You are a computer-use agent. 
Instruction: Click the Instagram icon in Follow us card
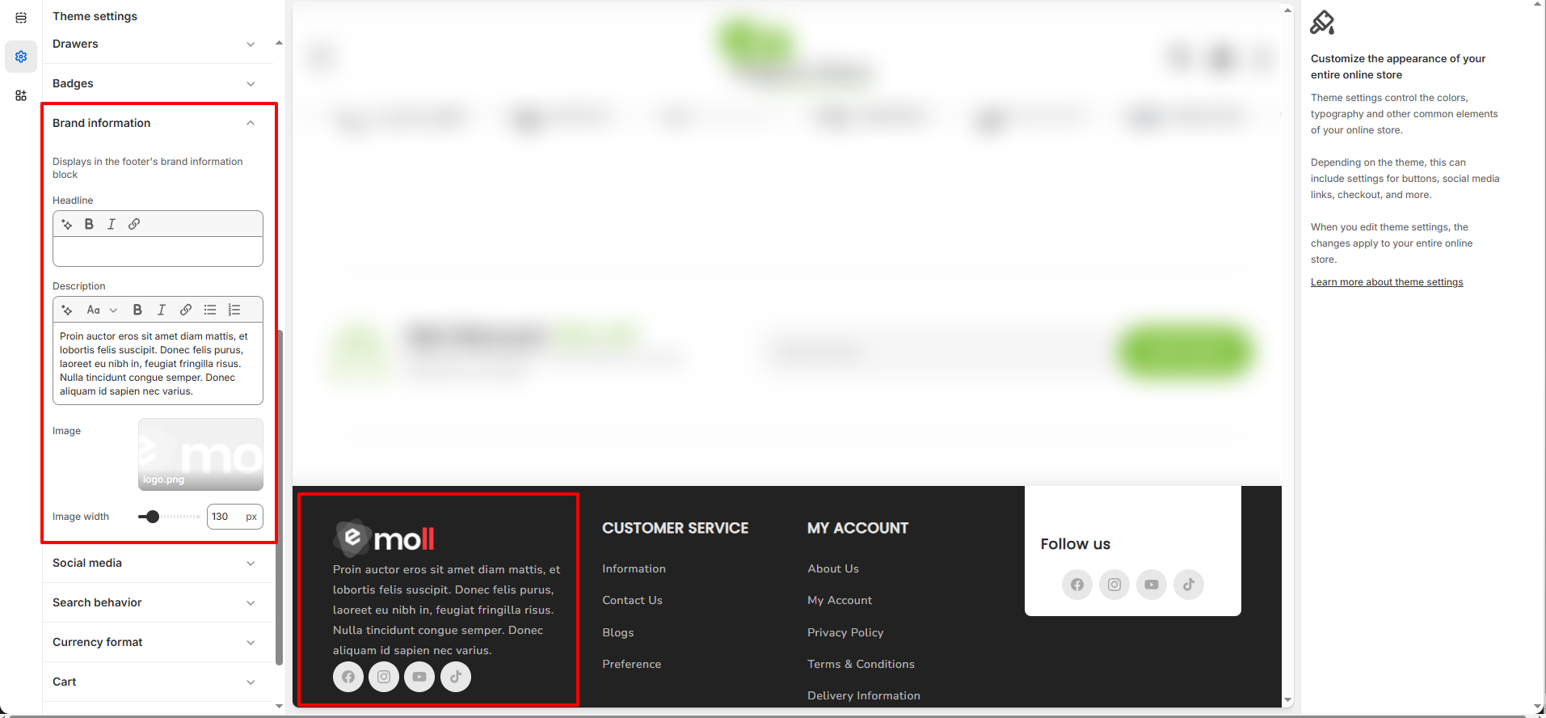pyautogui.click(x=1114, y=585)
